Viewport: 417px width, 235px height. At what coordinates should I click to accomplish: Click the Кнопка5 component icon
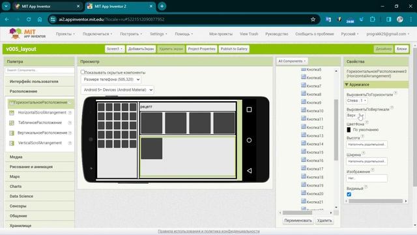tap(304, 69)
